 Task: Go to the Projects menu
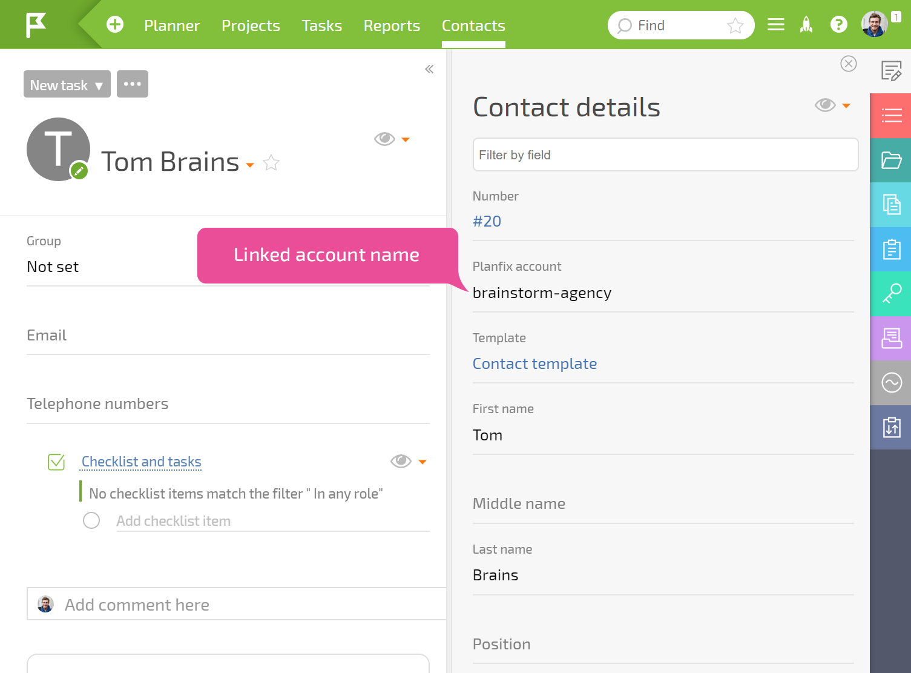(x=251, y=25)
